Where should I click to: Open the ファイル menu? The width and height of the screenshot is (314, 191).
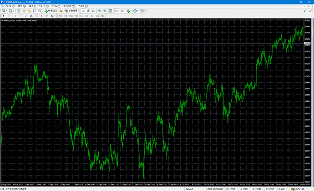coord(9,6)
